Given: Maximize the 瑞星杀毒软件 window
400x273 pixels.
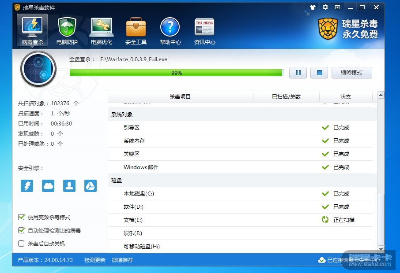Looking at the screenshot, I should [x=362, y=7].
